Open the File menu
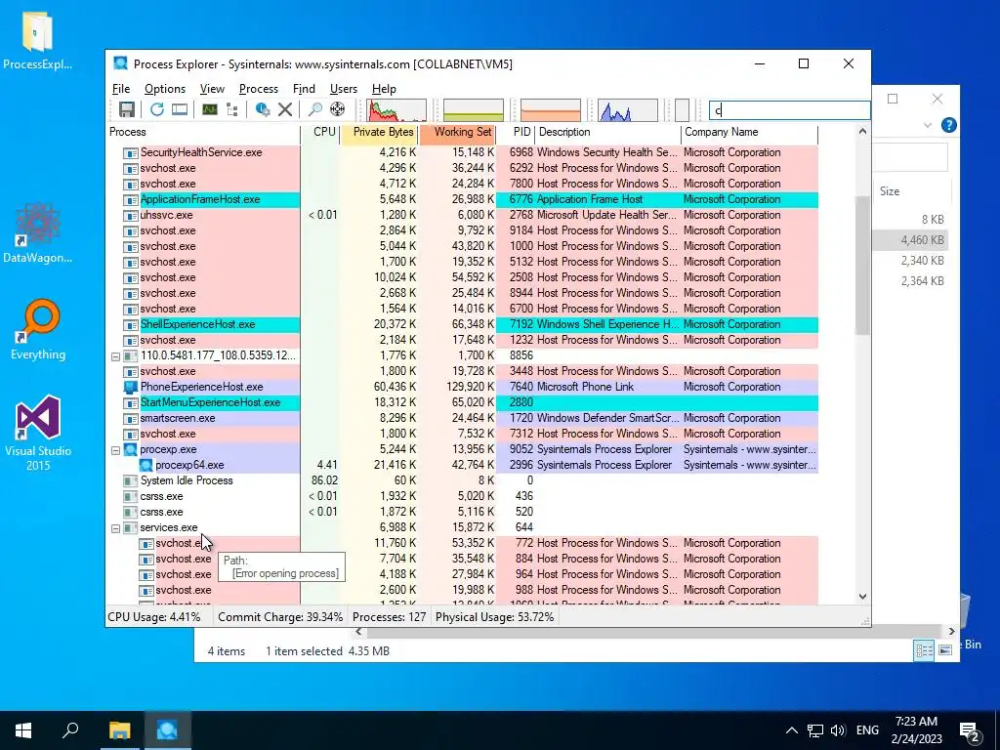Viewport: 1000px width, 750px height. [120, 89]
